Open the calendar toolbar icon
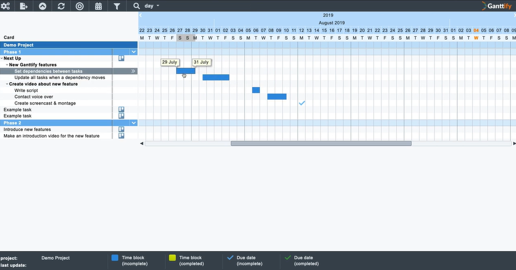The image size is (516, 270). pyautogui.click(x=98, y=6)
